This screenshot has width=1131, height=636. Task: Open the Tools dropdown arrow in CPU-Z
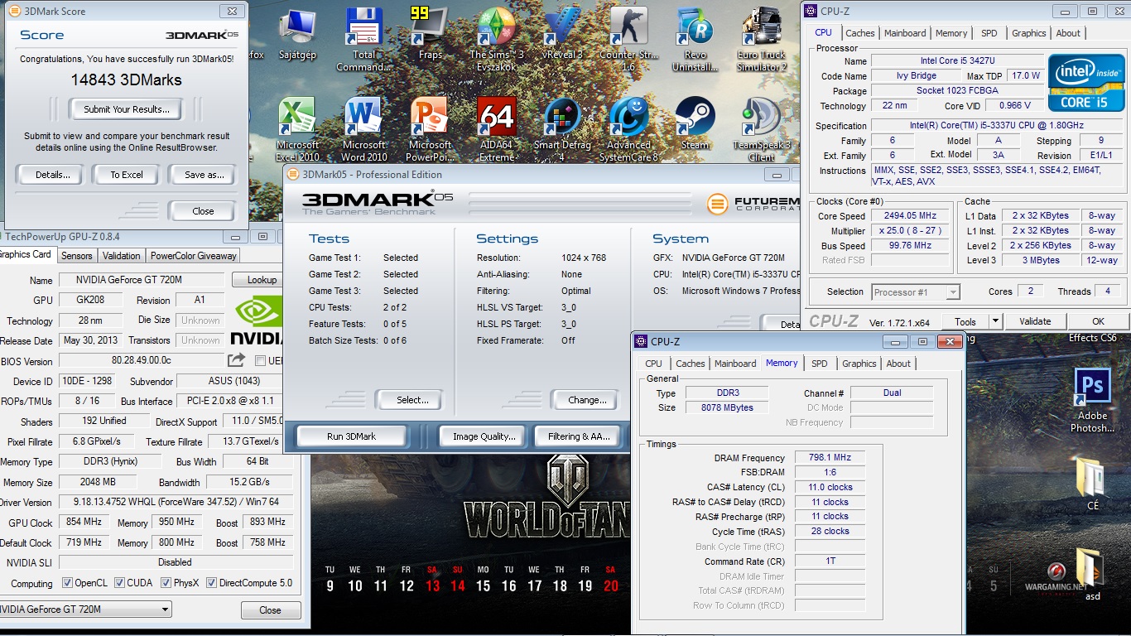tap(995, 321)
